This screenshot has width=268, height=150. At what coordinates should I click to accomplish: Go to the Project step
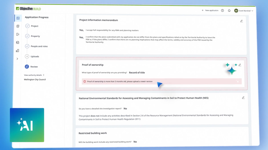pyautogui.click(x=35, y=26)
